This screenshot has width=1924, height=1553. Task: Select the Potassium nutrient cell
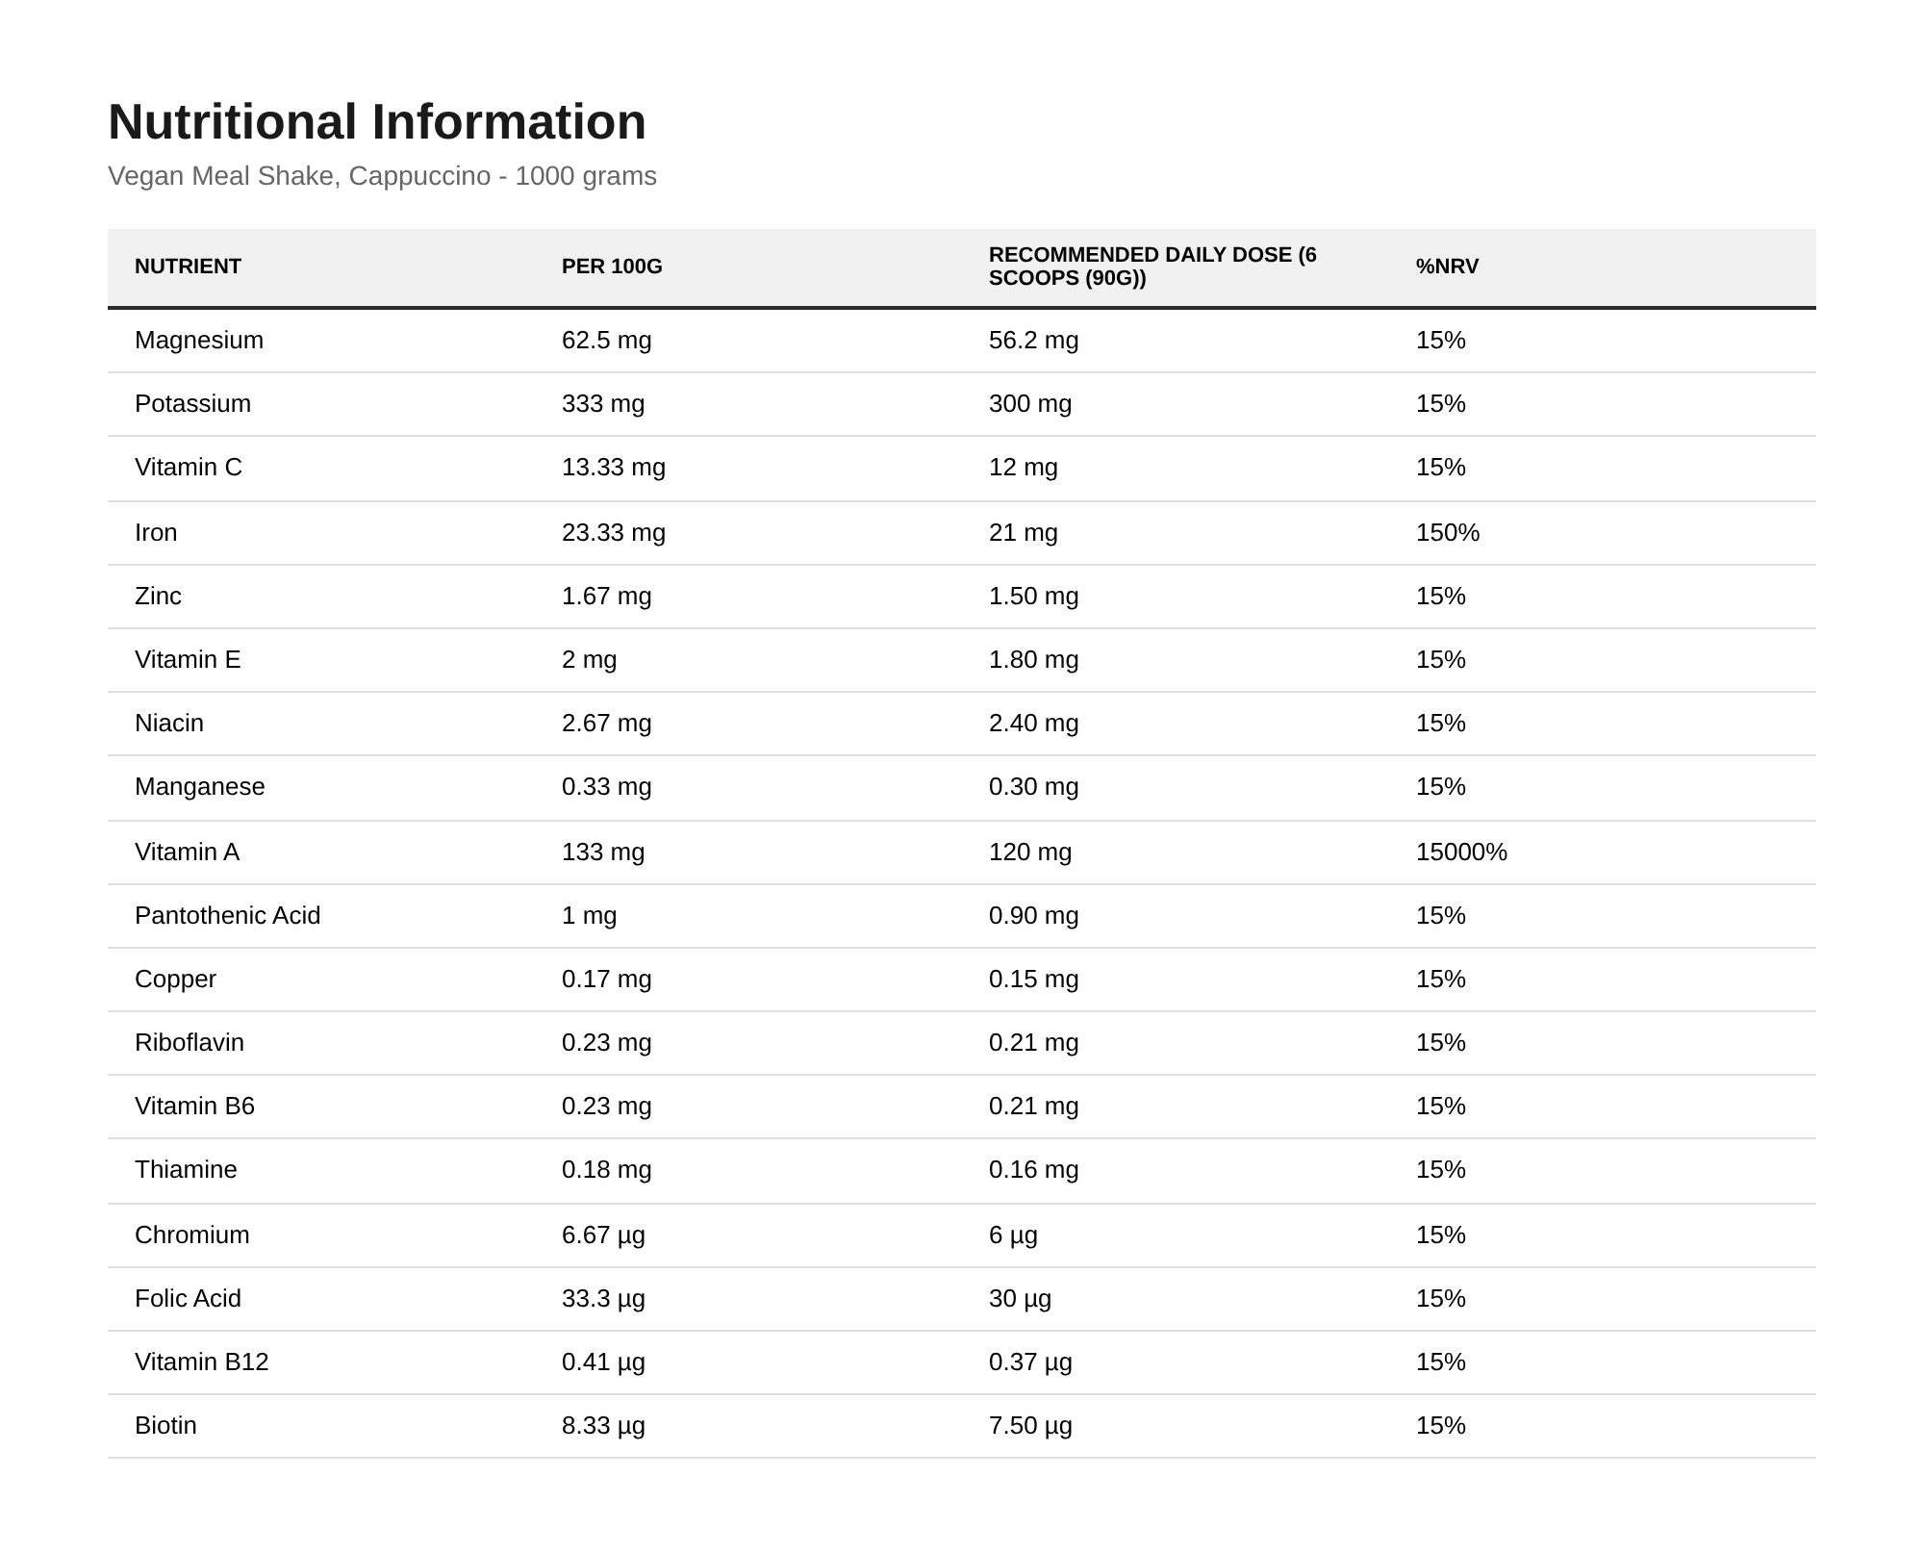[192, 403]
